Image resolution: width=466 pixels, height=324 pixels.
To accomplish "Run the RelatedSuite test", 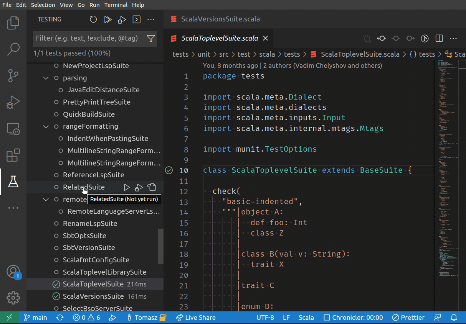I will point(127,187).
